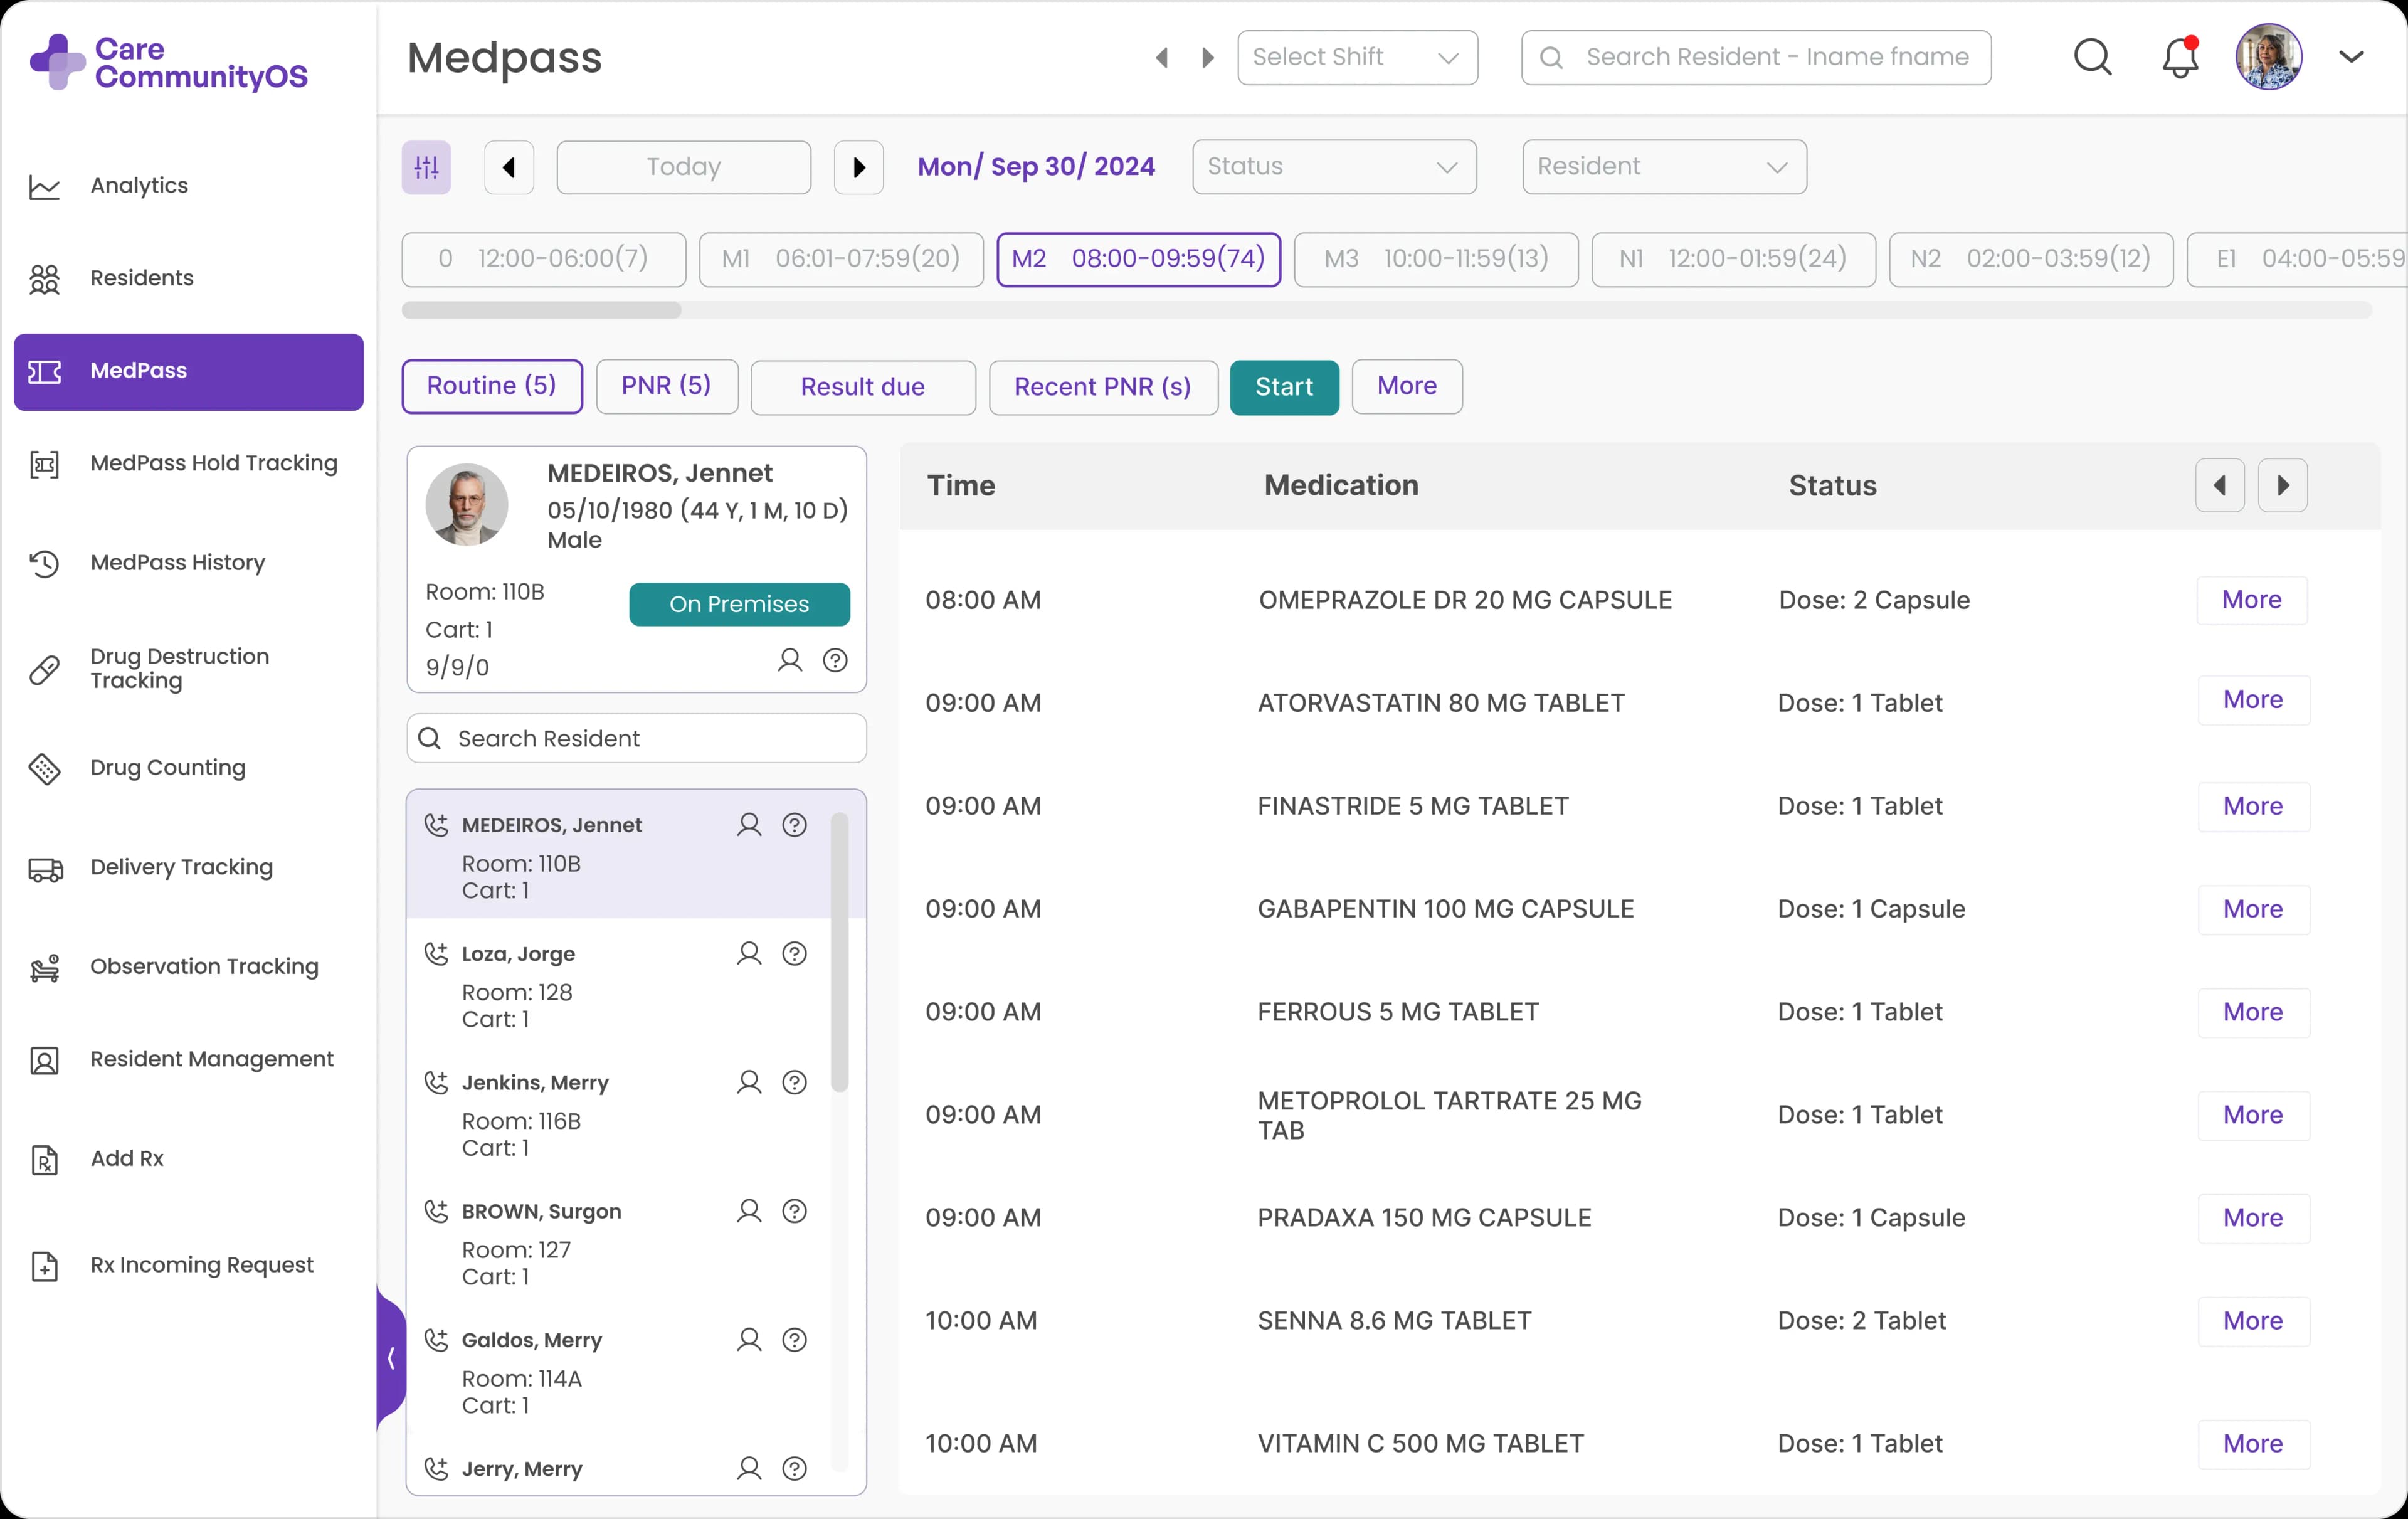Click the table previous page arrow
2408x1519 pixels.
pyautogui.click(x=2219, y=486)
